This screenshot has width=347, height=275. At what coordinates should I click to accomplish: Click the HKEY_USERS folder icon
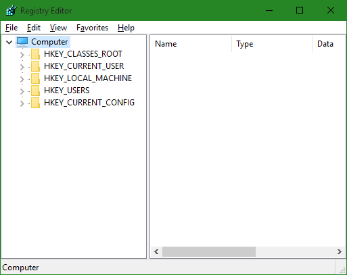tap(35, 91)
